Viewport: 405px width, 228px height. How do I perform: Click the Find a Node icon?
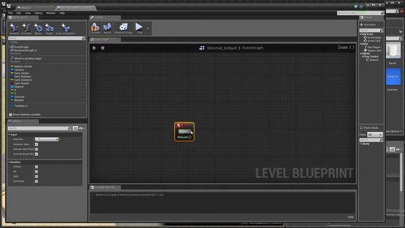(361, 128)
